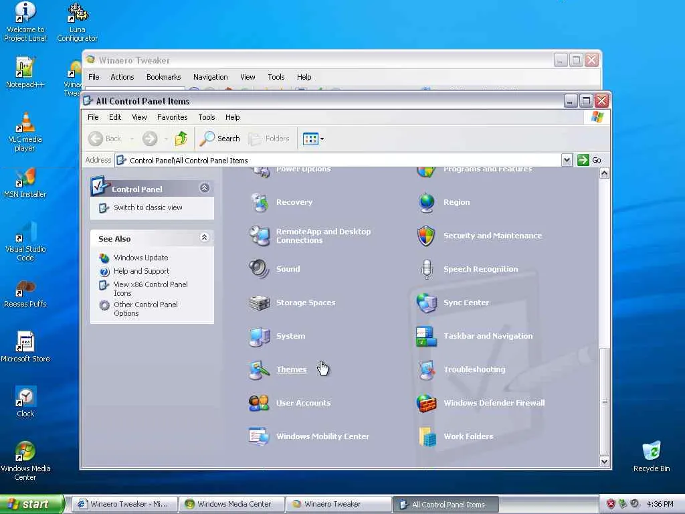Viewport: 685px width, 514px height.
Task: Open Bookmarks menu in Winaero Tweaker
Action: click(163, 77)
